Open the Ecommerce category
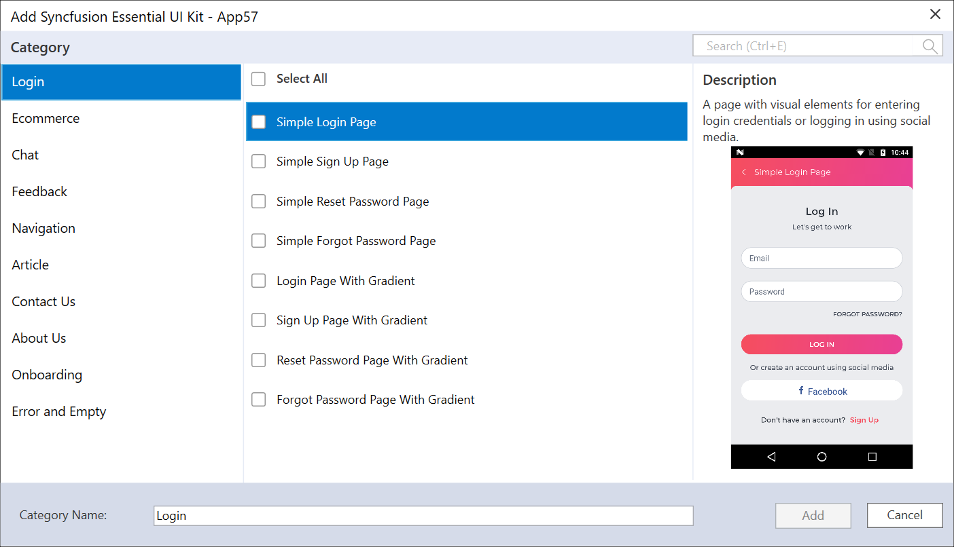The image size is (954, 547). click(46, 119)
